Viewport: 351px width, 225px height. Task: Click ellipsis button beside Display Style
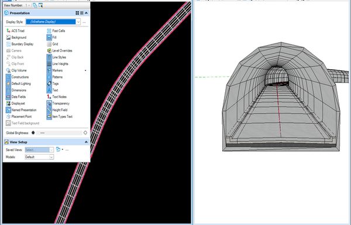coord(84,22)
